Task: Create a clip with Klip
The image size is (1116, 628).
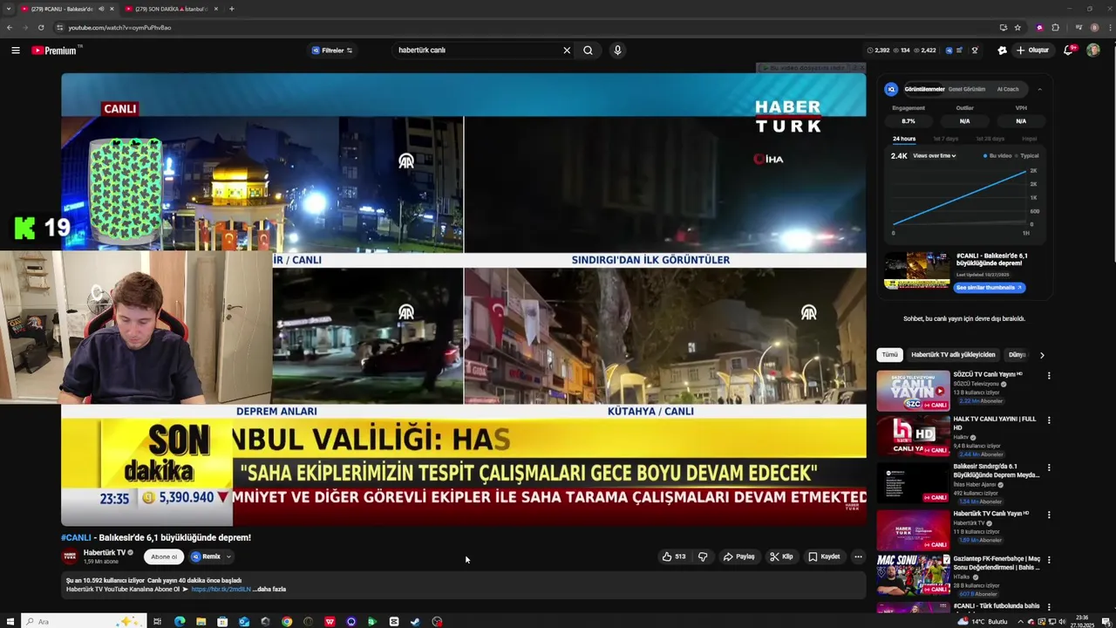Action: coord(781,556)
